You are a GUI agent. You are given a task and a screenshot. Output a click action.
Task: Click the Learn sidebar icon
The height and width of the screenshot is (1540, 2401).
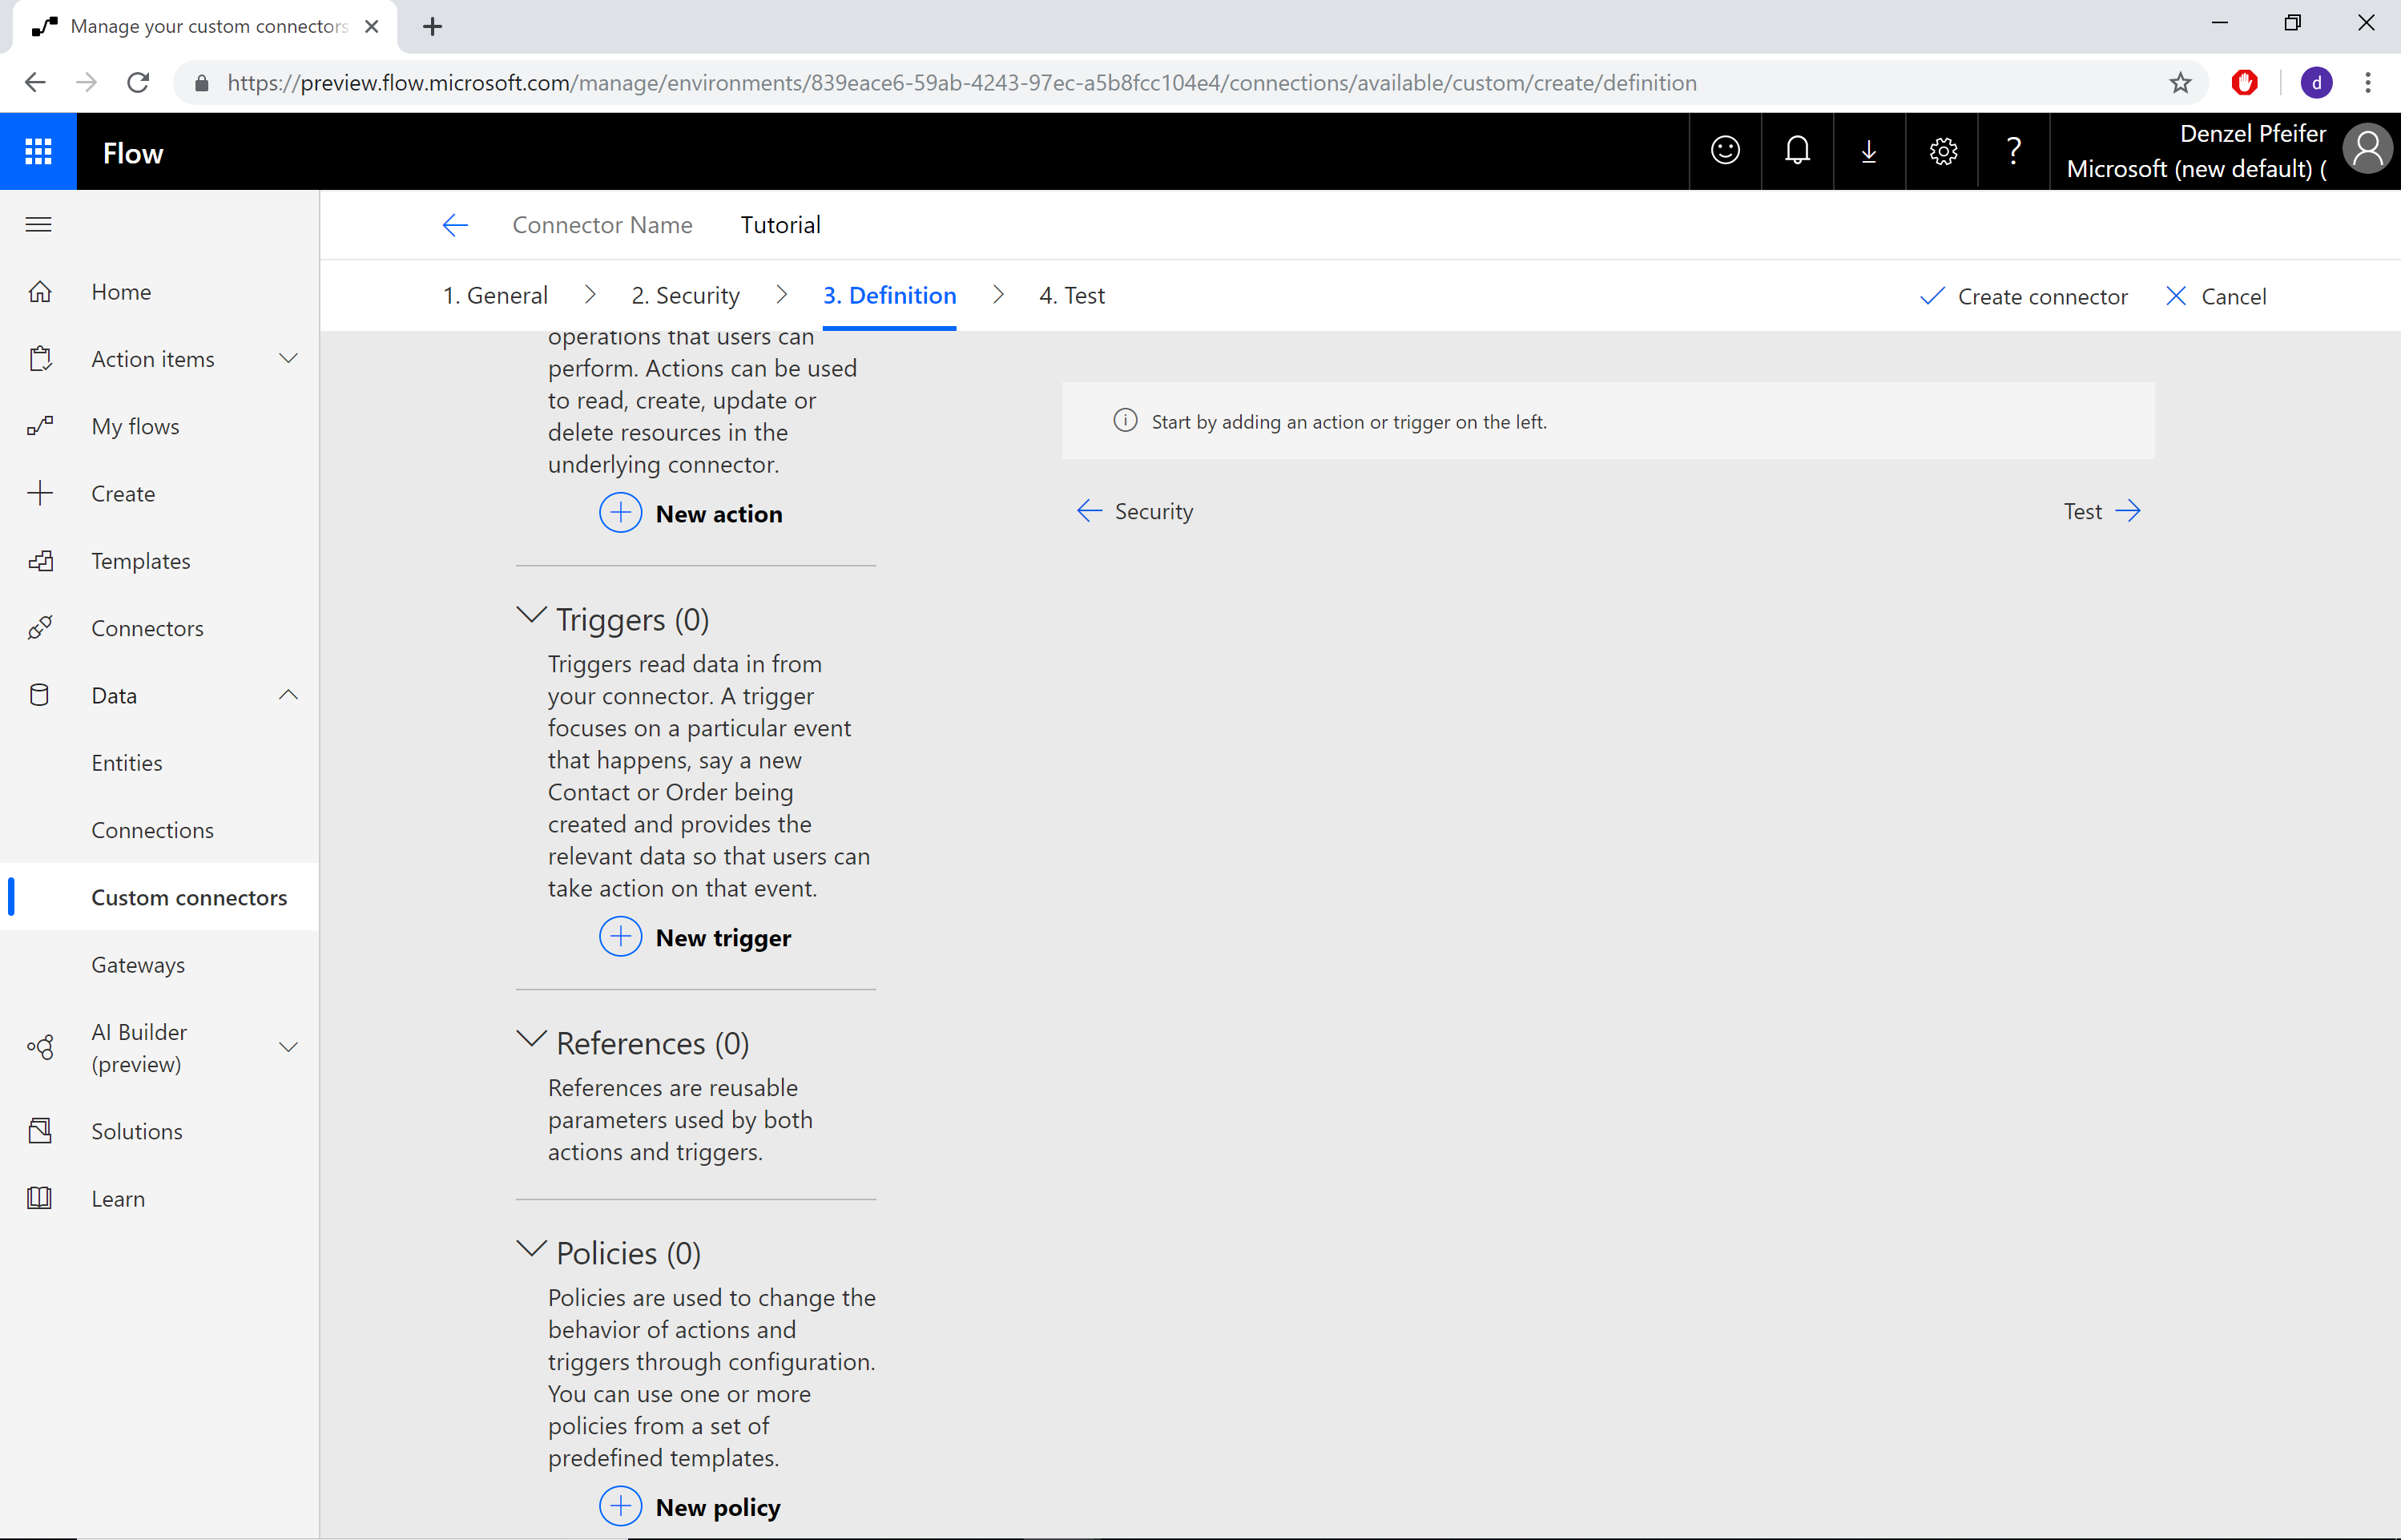pyautogui.click(x=42, y=1199)
